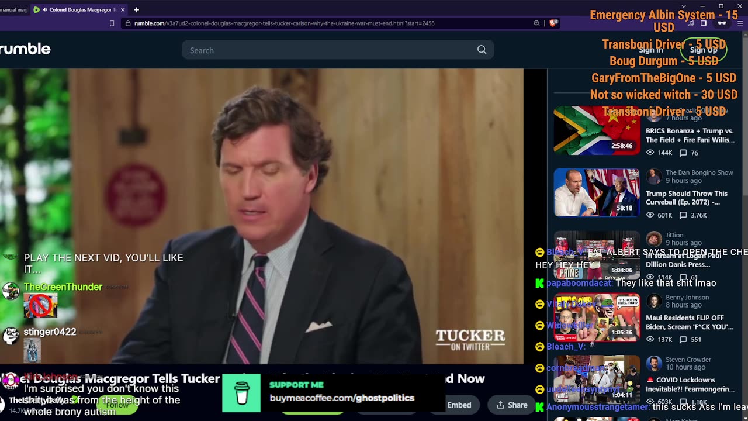Click the Share button under the video
Screen dimensions: 748x421
coord(512,405)
